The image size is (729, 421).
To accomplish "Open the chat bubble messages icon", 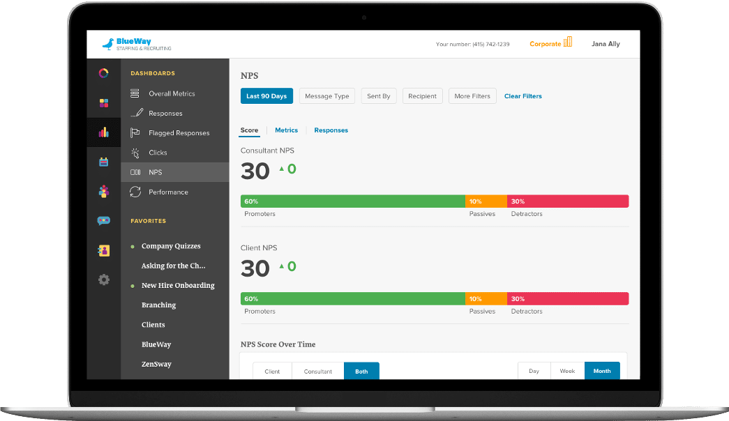I will pyautogui.click(x=103, y=221).
